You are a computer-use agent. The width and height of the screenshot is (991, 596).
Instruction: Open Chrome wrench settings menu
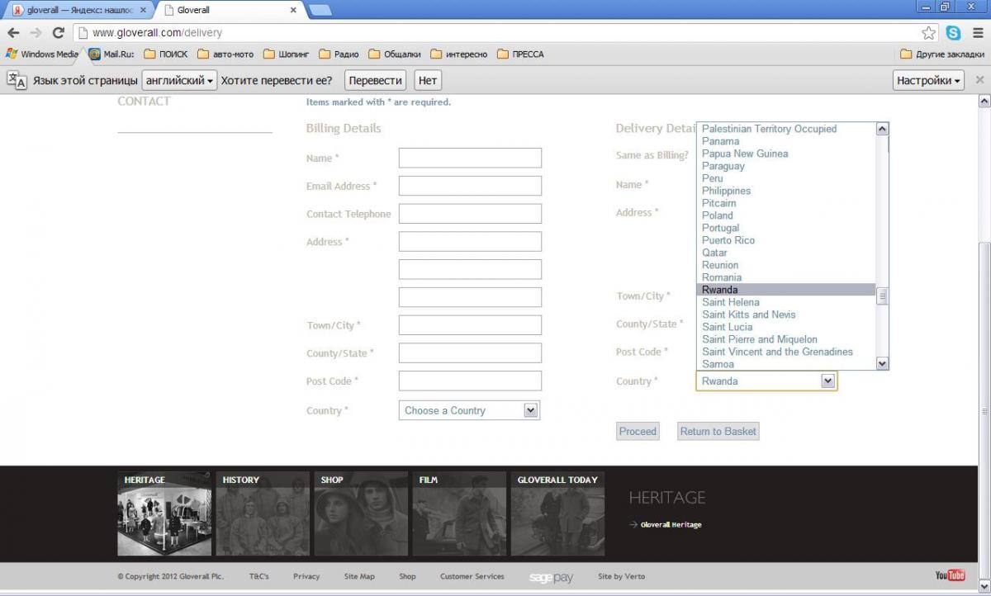point(976,33)
